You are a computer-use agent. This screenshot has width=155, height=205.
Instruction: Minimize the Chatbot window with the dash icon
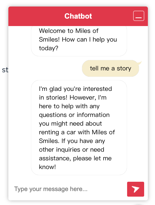(139, 16)
